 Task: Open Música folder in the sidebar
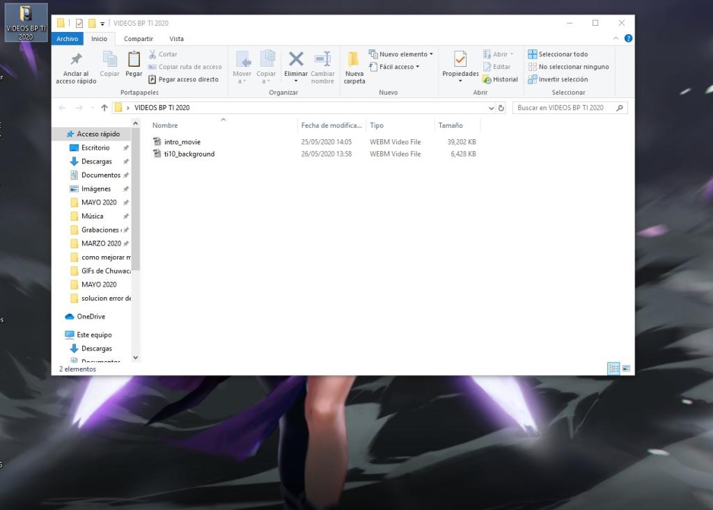[93, 216]
